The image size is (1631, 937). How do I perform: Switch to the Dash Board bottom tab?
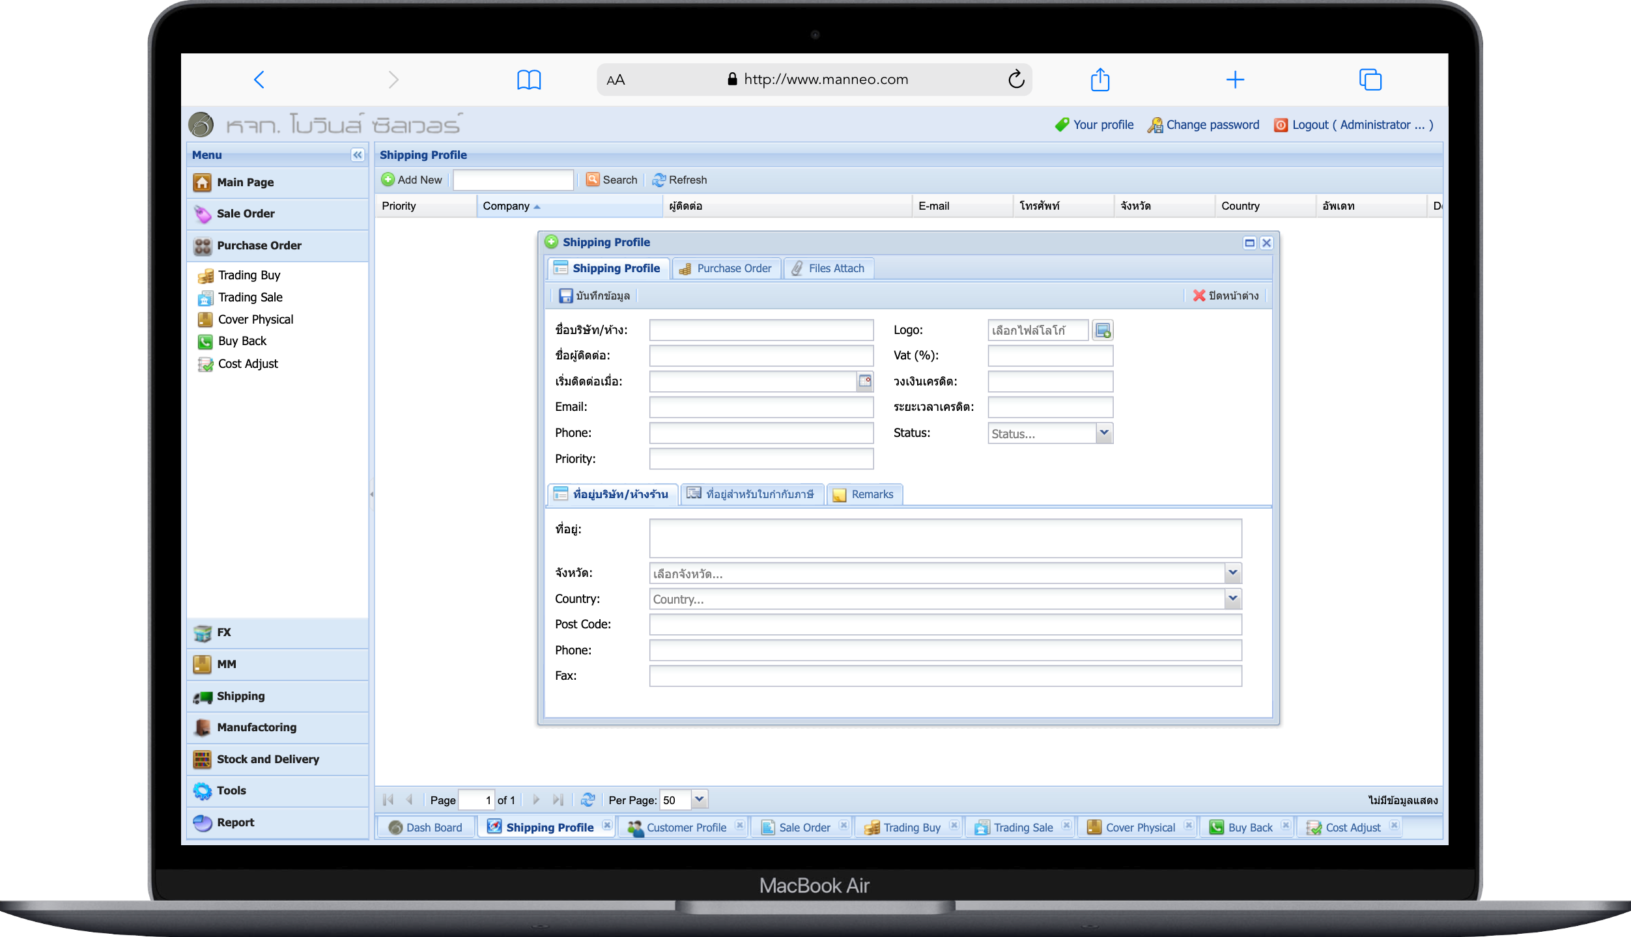click(426, 828)
